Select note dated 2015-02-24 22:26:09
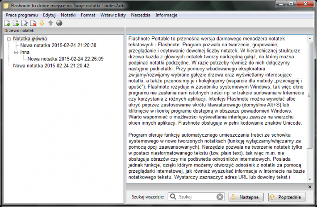This screenshot has height=207, width=317. click(65, 59)
